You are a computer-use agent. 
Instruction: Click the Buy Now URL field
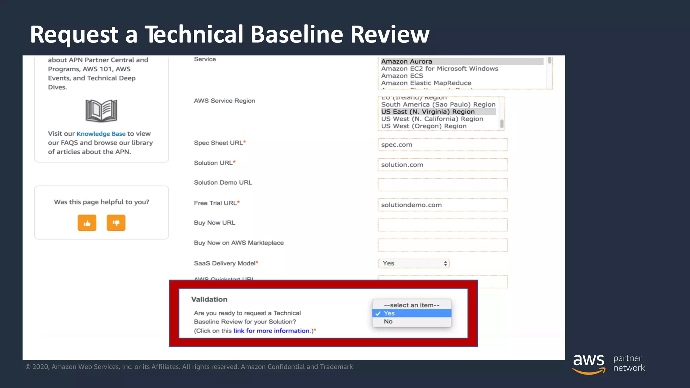pyautogui.click(x=443, y=225)
